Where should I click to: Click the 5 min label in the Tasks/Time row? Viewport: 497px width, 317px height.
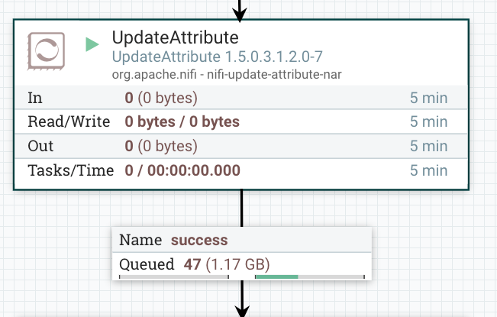click(x=428, y=170)
